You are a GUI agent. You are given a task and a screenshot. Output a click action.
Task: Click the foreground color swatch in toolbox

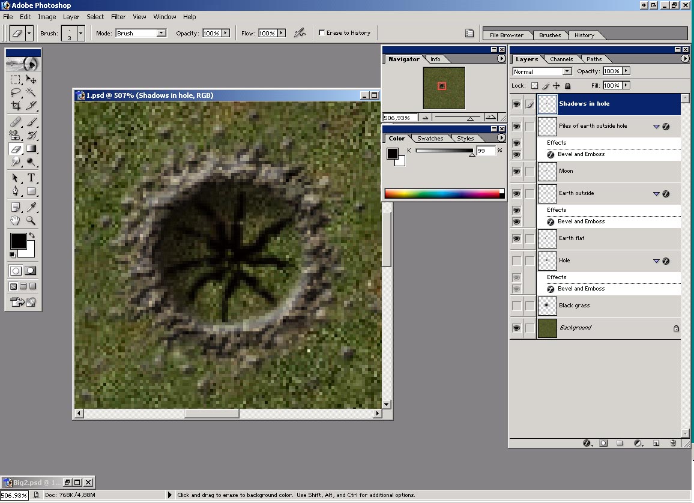click(x=18, y=241)
